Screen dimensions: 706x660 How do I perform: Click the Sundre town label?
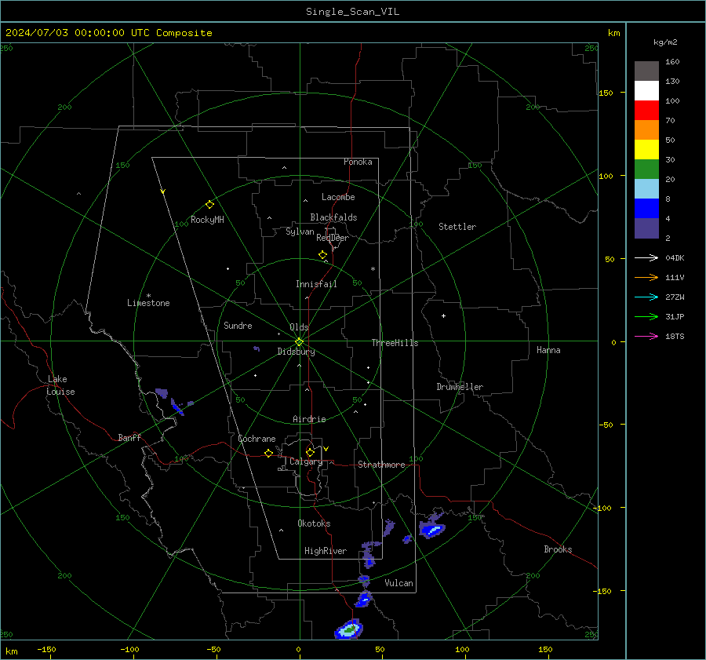(x=238, y=326)
